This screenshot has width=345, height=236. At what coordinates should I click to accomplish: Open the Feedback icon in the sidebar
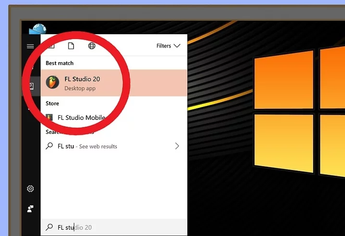[30, 209]
